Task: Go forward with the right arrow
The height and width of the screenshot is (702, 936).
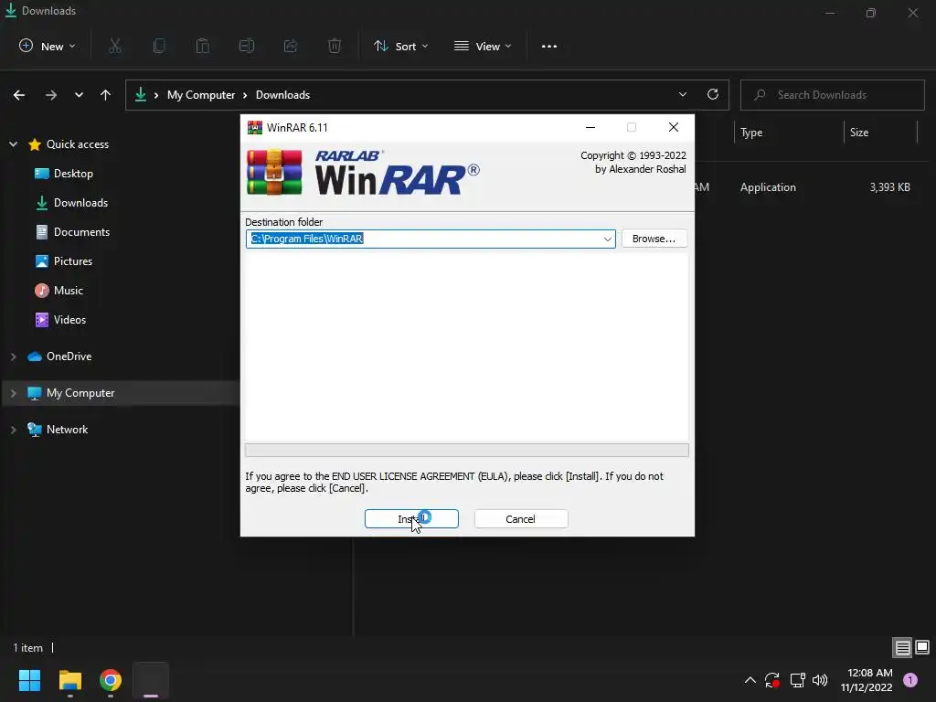Action: [x=51, y=95]
